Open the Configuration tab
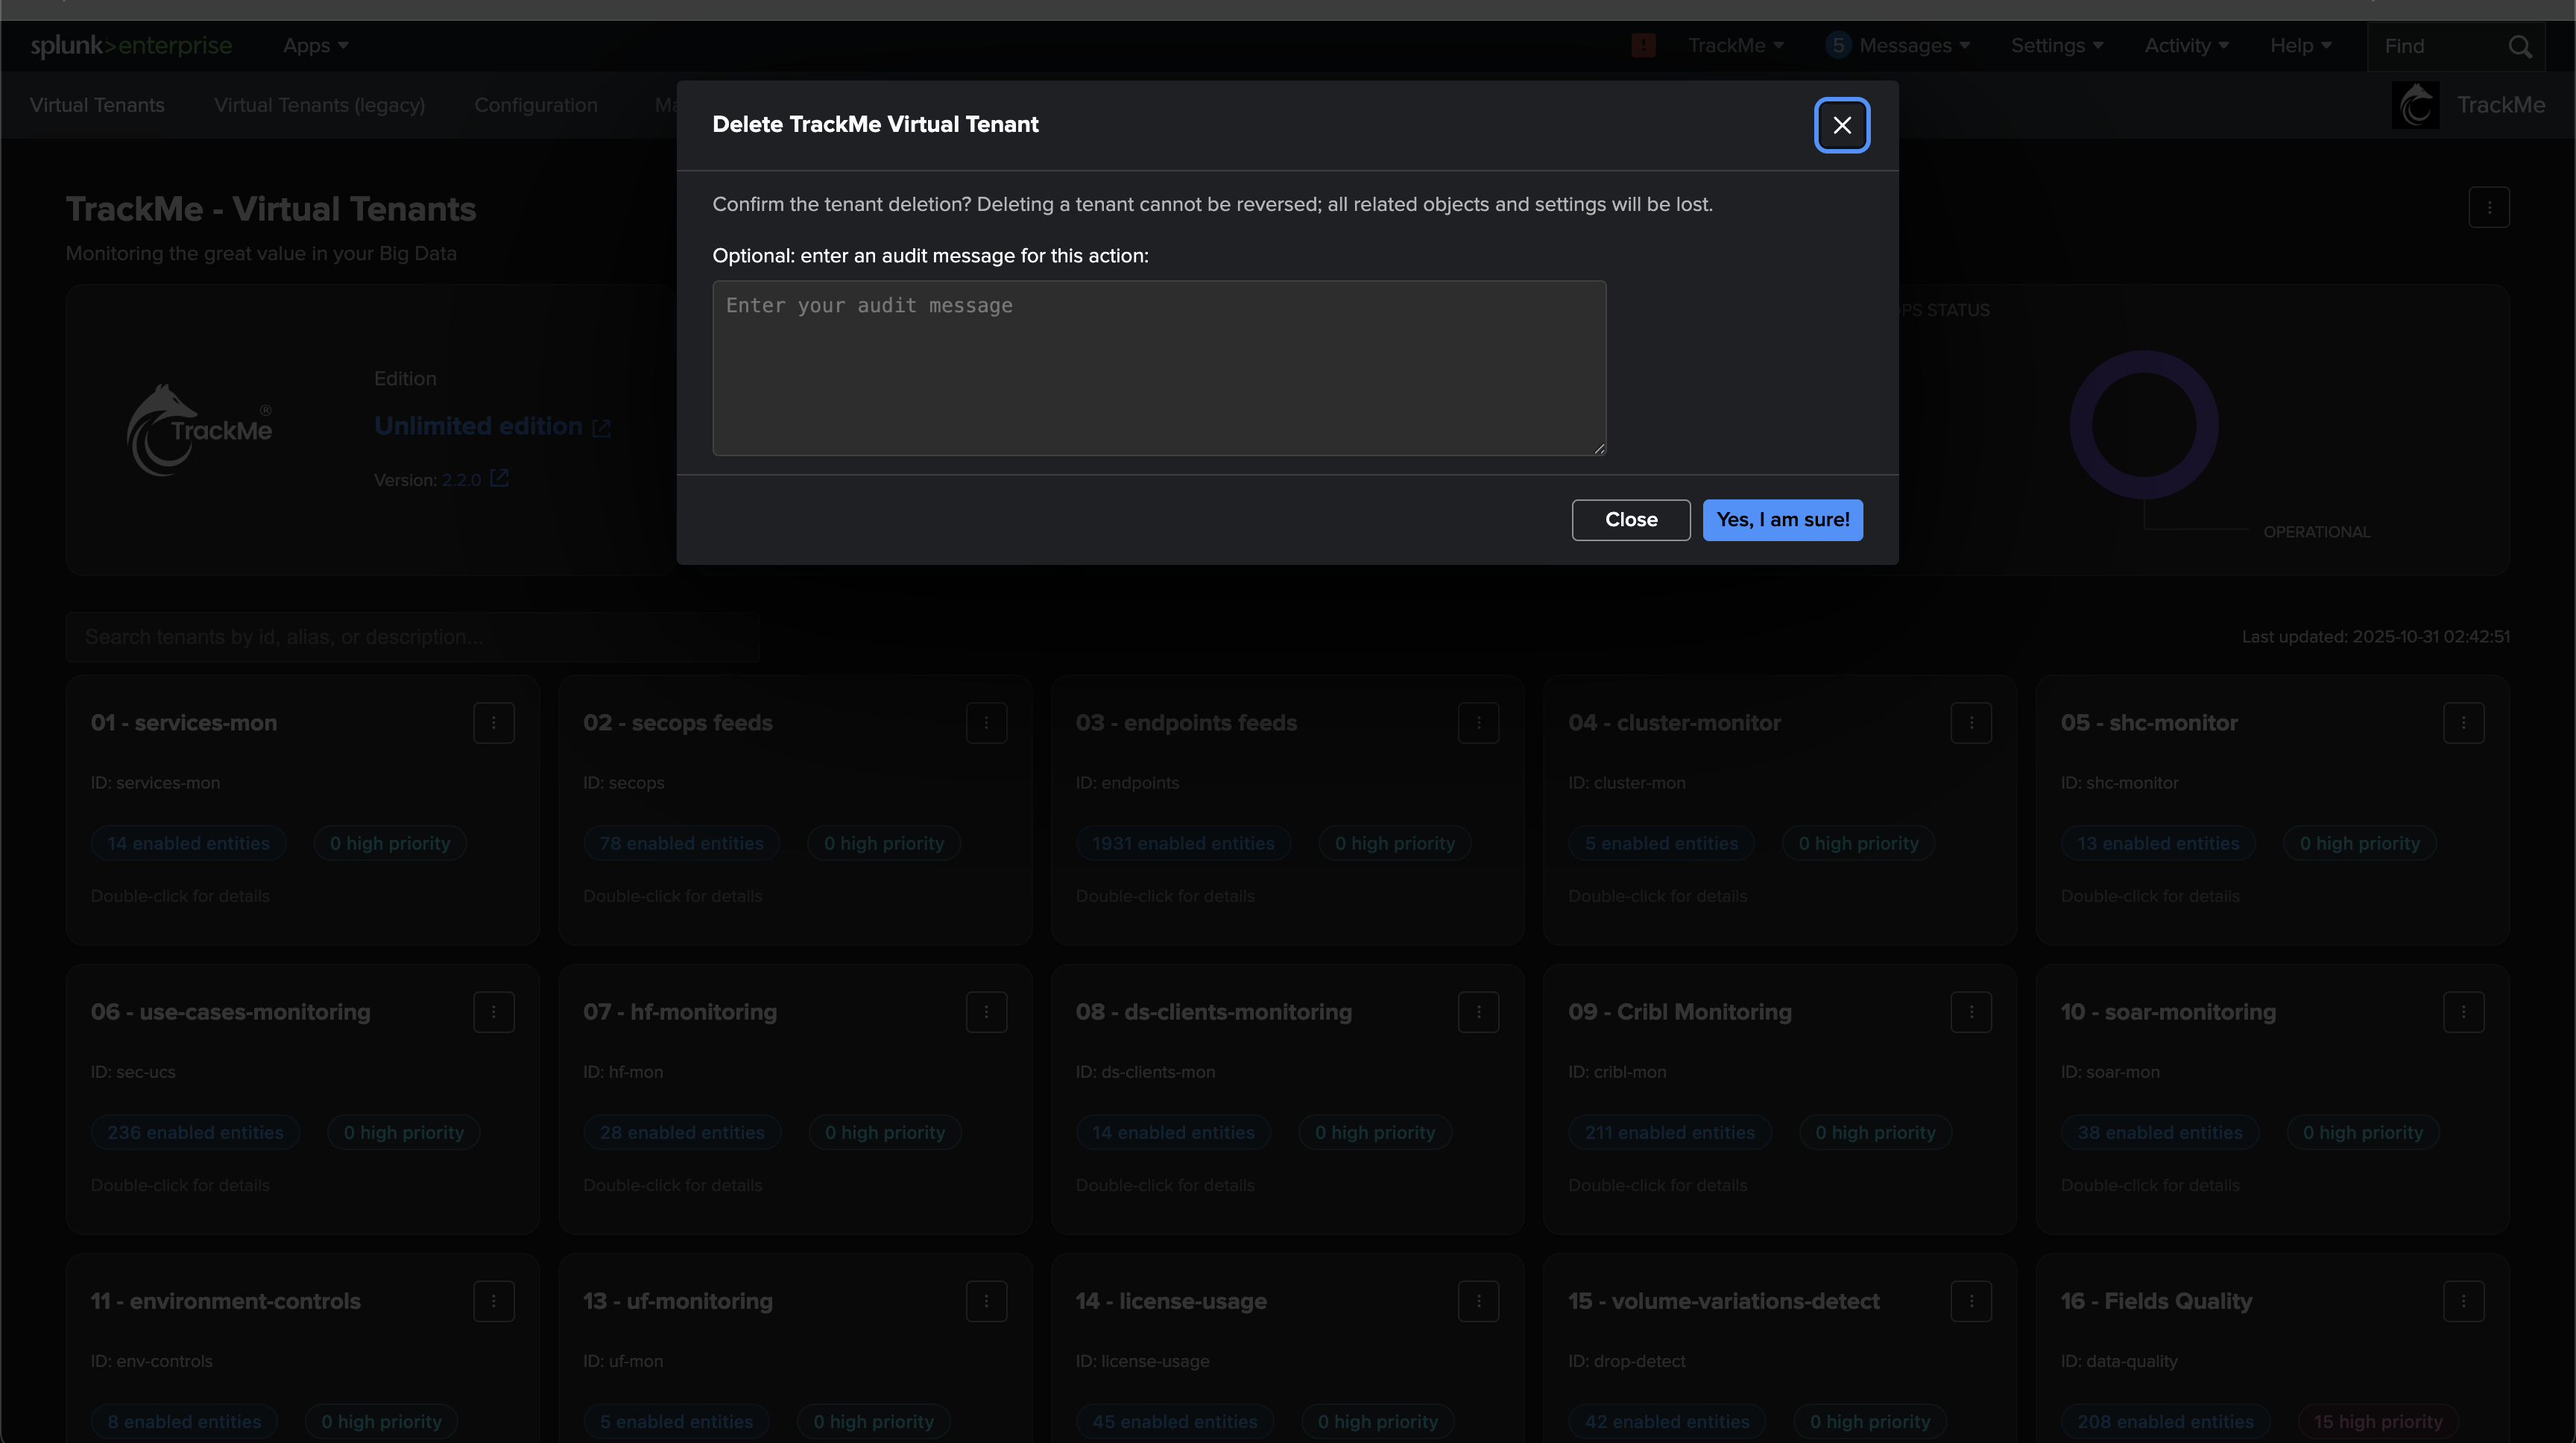 [x=535, y=105]
